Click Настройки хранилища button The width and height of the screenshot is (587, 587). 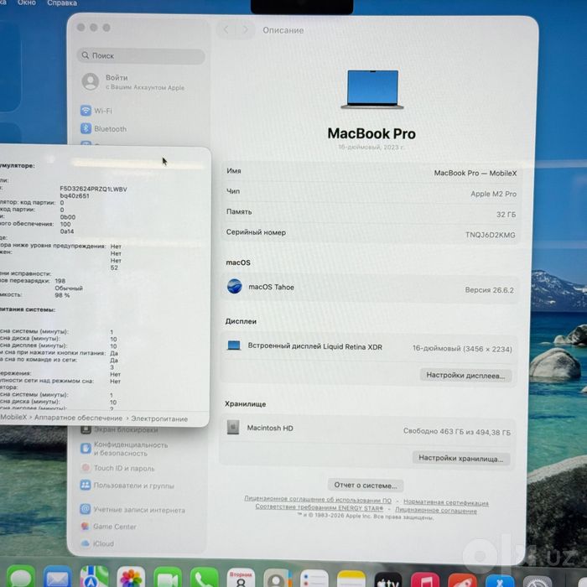(x=461, y=458)
